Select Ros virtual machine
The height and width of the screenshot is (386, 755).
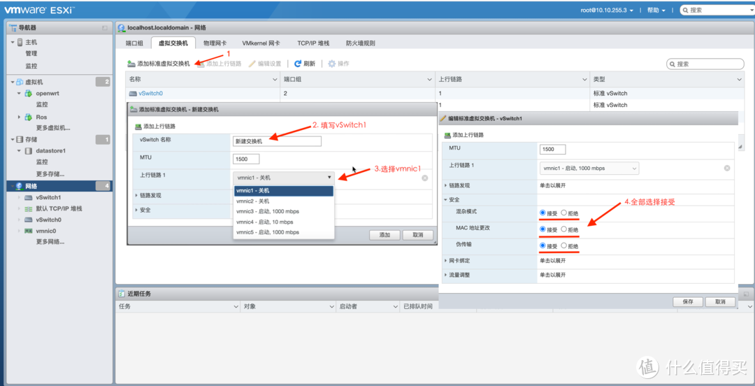click(41, 117)
